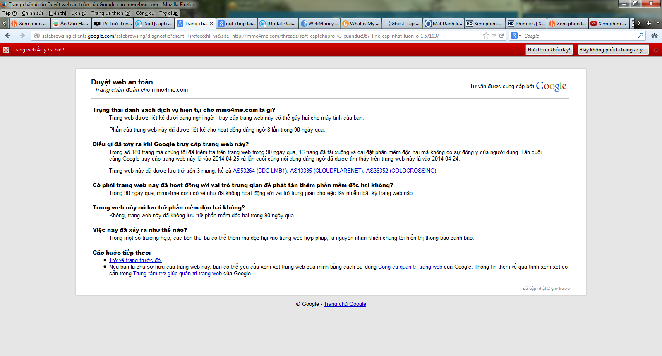Open Trung tâm trợ giúp quản trị link
The width and height of the screenshot is (662, 356).
pyautogui.click(x=177, y=273)
